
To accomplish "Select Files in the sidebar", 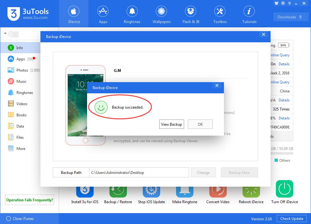I will (x=20, y=138).
